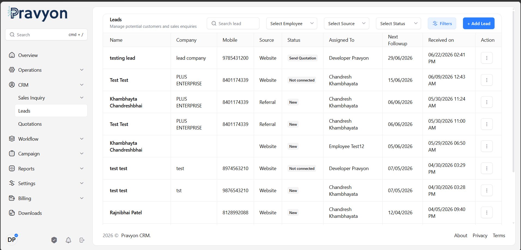Click the CRM user-circle icon

point(12,85)
